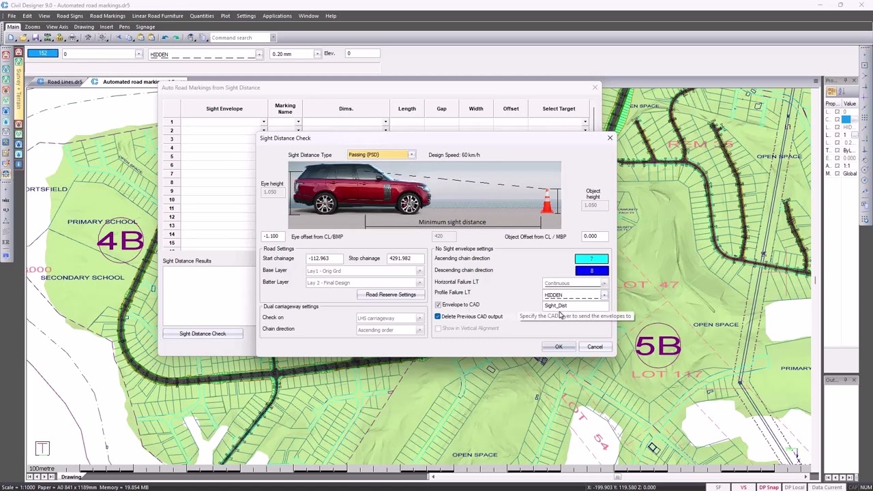Click the ER tool icon in left sidebar

(x=6, y=241)
